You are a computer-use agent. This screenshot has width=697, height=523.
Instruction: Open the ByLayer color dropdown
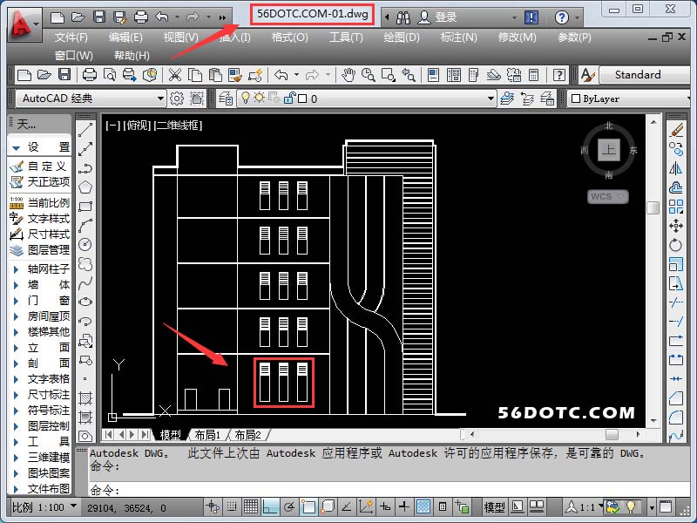pos(627,98)
